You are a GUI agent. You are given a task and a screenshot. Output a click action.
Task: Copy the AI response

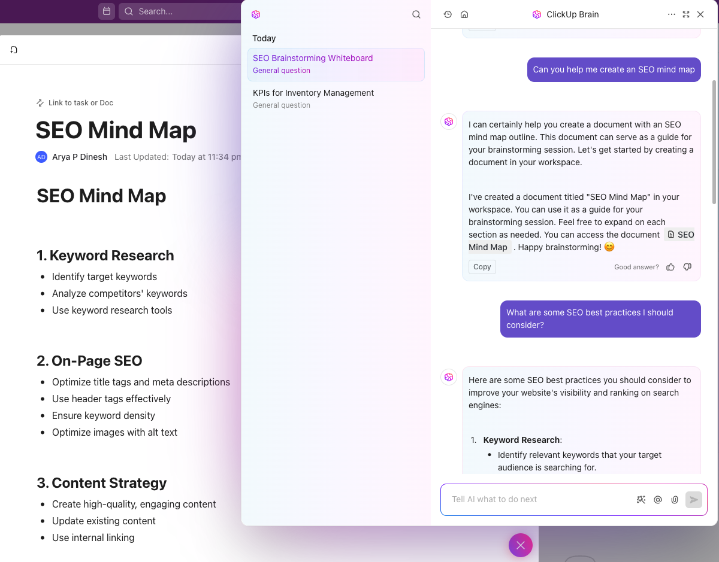[482, 266]
